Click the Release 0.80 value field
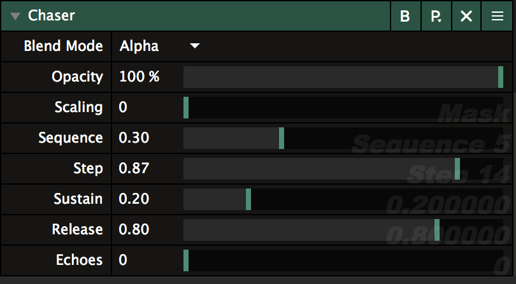The height and width of the screenshot is (284, 516). pos(134,229)
